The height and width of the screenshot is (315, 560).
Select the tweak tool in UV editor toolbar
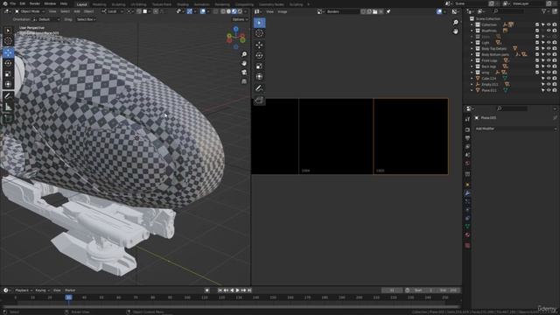(x=259, y=23)
